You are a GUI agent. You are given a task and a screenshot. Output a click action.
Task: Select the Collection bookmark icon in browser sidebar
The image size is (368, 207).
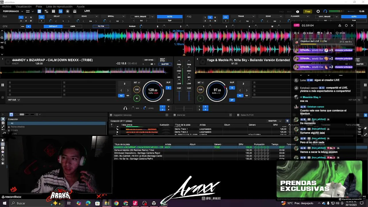tap(3, 119)
